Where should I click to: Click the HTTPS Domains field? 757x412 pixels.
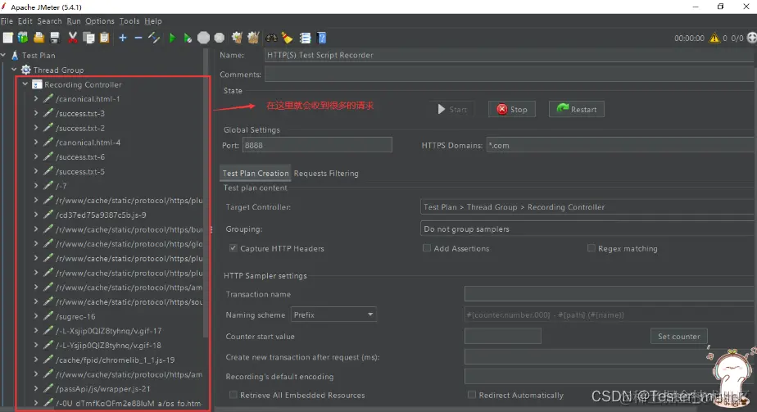click(621, 145)
